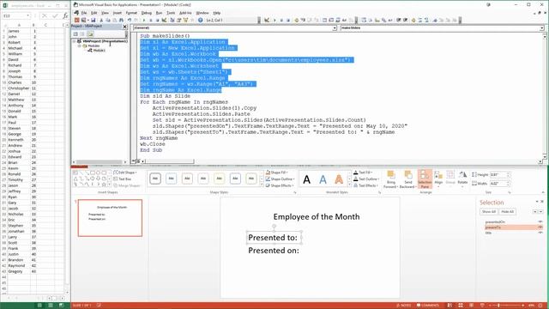This screenshot has width=549, height=309.
Task: Open the Align dropdown in ribbon
Action: [x=438, y=179]
